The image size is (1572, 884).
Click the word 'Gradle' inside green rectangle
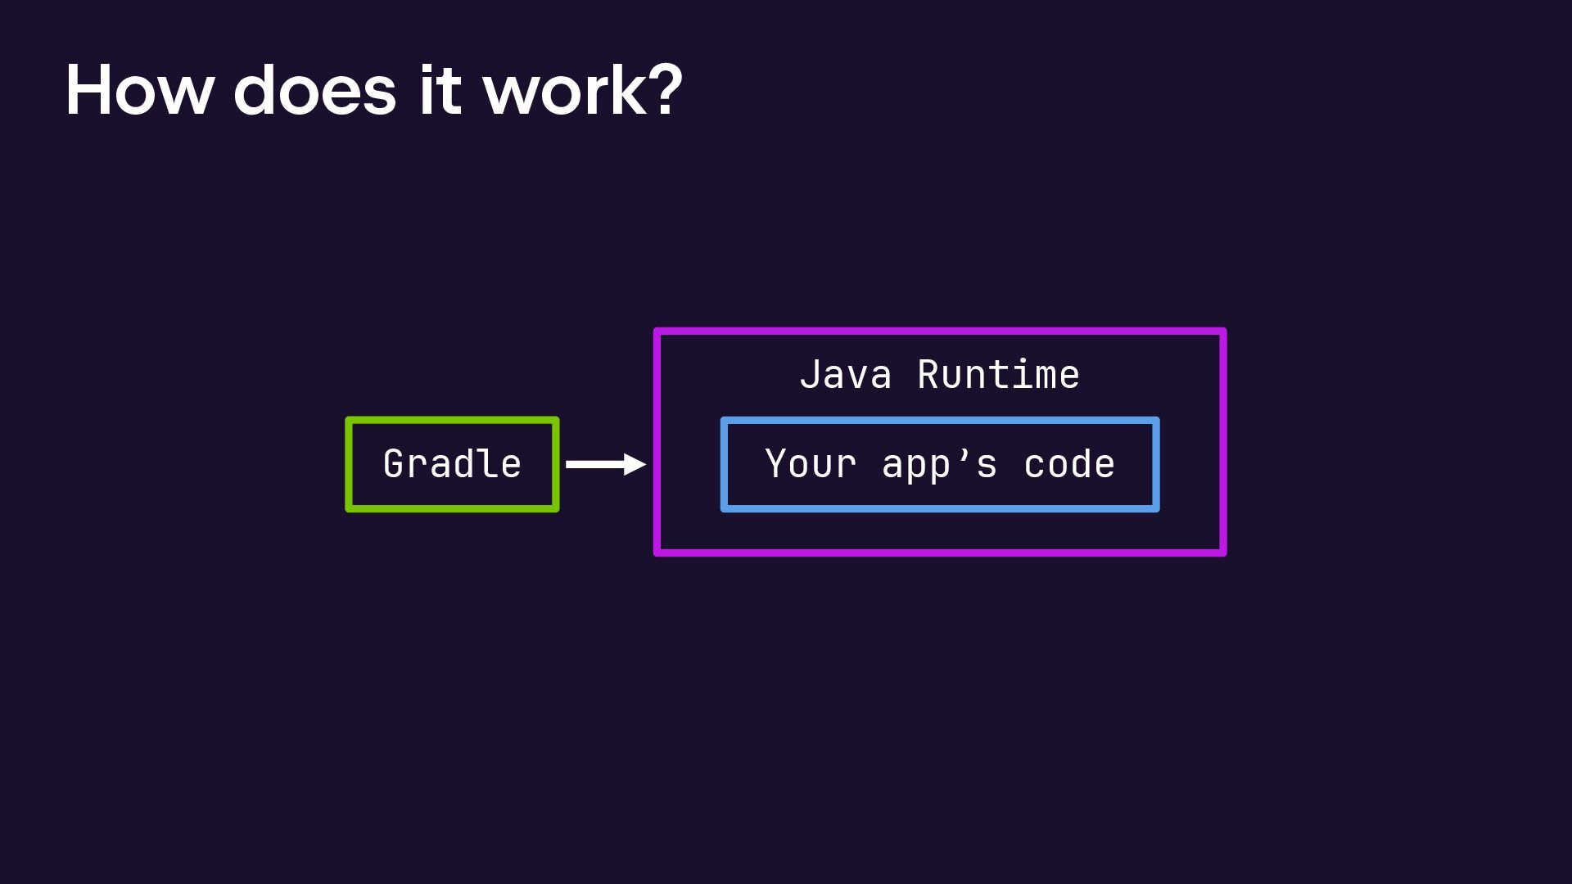452,464
